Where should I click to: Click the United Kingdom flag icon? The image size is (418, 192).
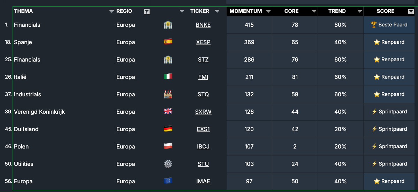point(168,112)
